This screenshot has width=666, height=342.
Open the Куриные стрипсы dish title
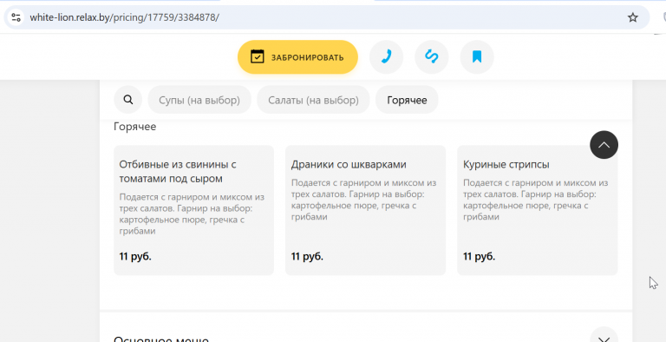click(506, 165)
